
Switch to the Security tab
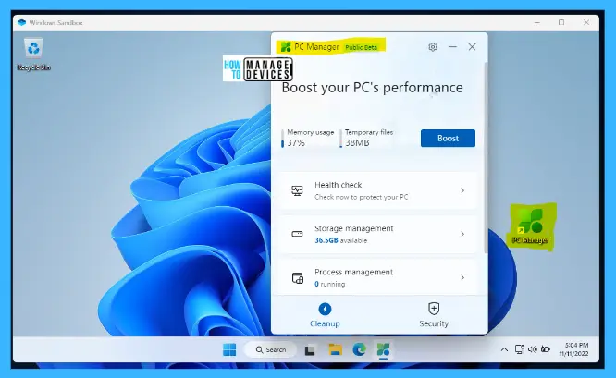tap(434, 315)
